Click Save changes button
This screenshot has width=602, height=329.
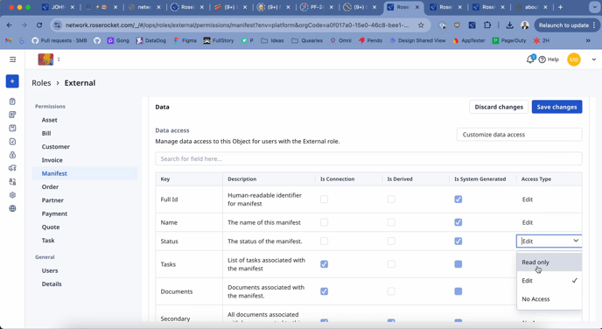pos(556,107)
